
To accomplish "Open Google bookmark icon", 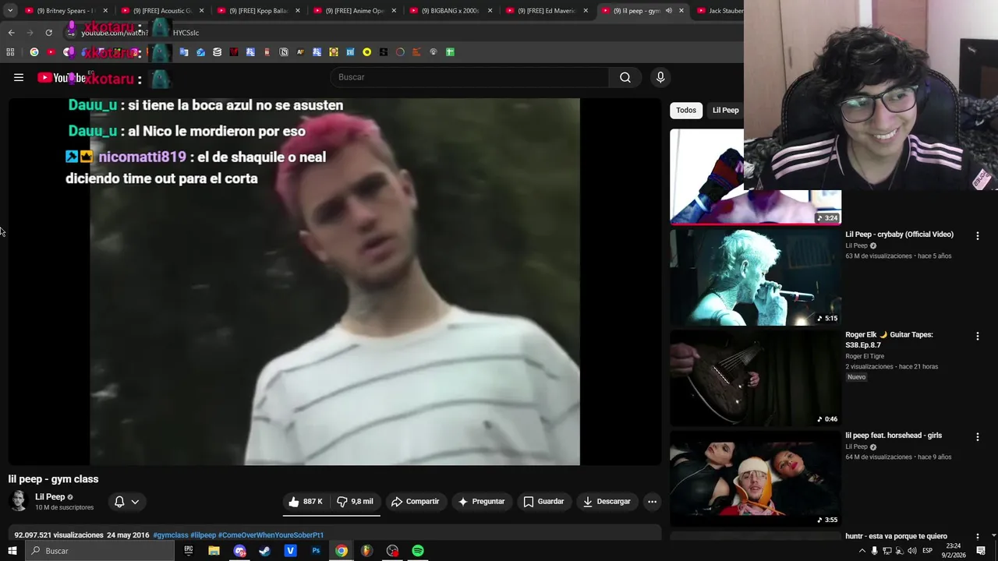I will click(34, 52).
